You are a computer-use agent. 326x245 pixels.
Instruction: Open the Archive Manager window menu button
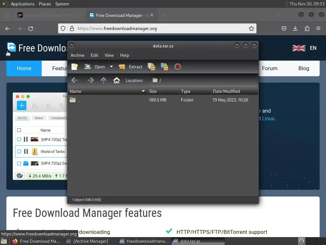(x=72, y=45)
